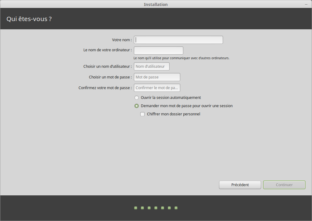Screen dimensions: 312x221
Task: Click the 'Installation' window title bar
Action: (156, 5)
